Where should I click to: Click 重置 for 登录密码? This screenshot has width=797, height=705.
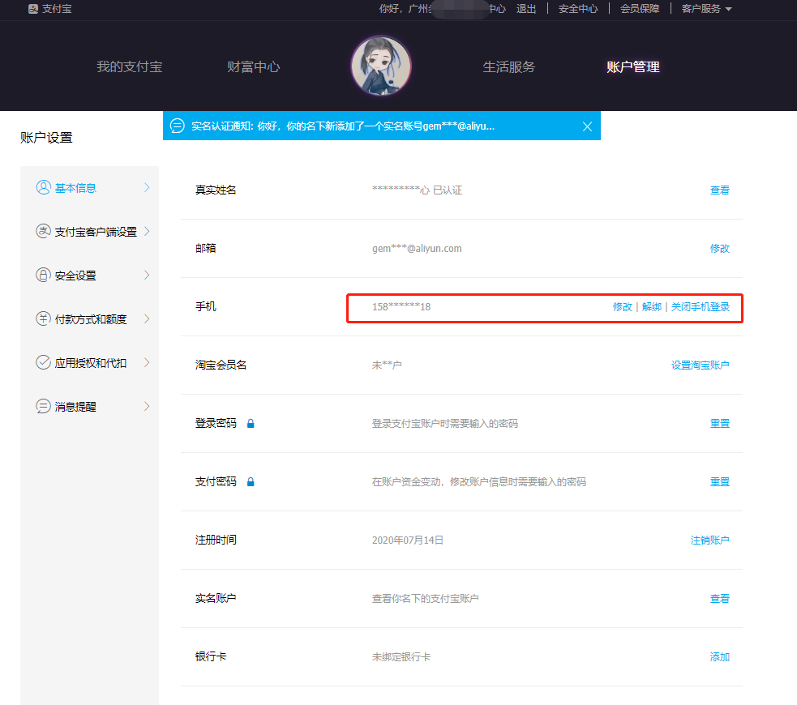(719, 424)
